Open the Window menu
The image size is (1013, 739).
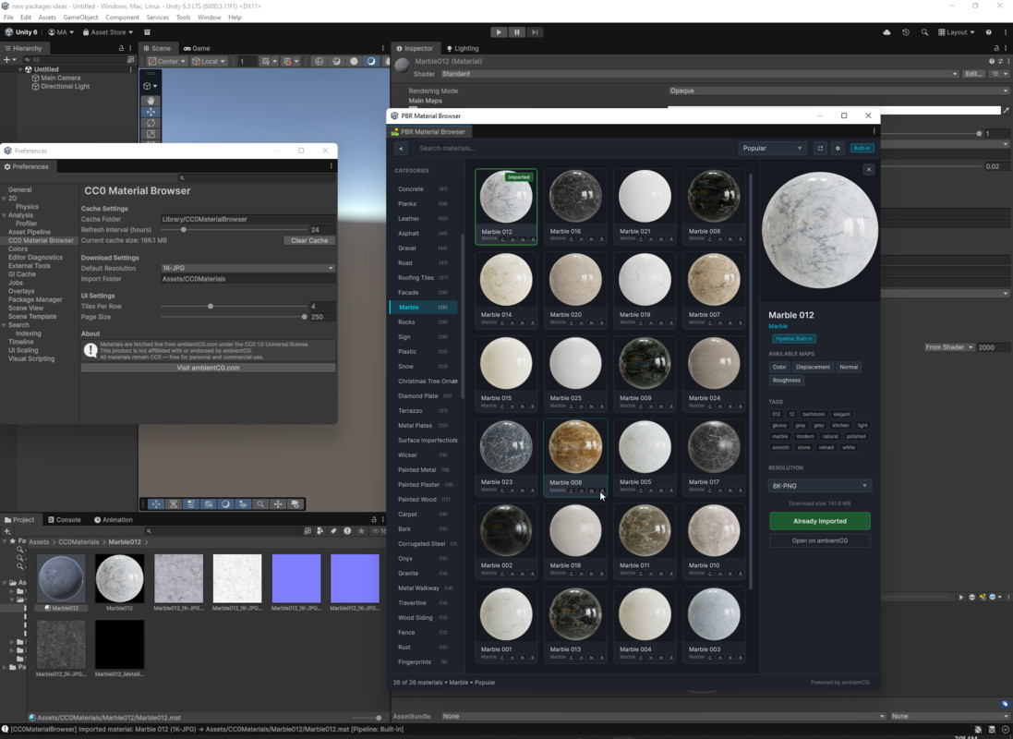[x=209, y=18]
